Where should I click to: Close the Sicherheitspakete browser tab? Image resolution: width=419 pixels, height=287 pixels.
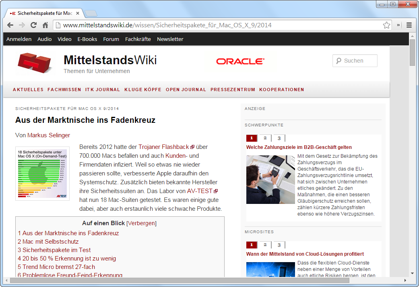click(x=78, y=13)
